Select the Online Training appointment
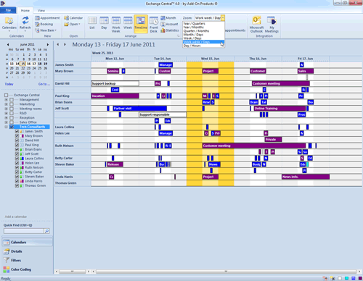363x281 pixels. click(x=280, y=109)
